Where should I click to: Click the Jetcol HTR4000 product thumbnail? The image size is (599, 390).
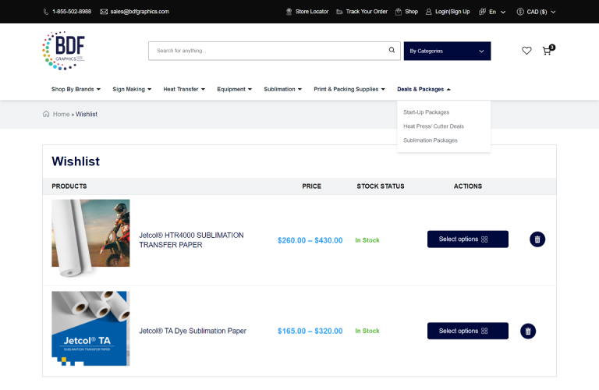[x=90, y=238]
